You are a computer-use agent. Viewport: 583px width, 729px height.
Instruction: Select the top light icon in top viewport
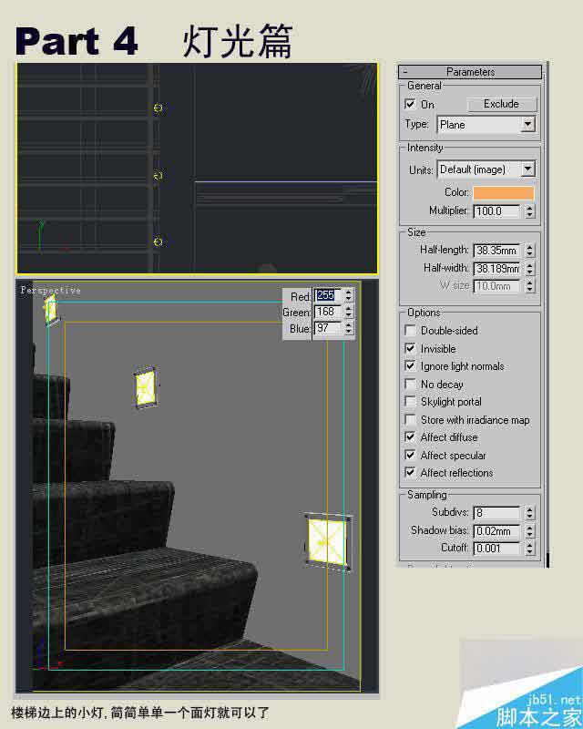tap(159, 108)
